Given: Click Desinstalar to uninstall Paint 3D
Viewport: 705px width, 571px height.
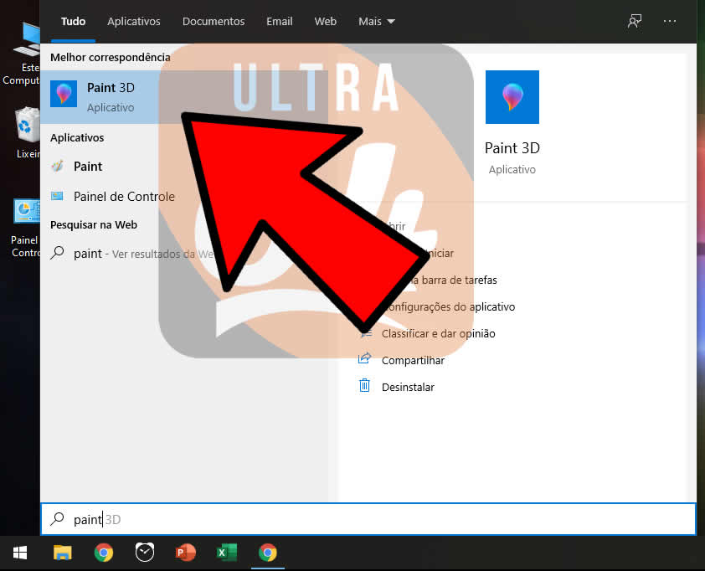Looking at the screenshot, I should tap(408, 387).
